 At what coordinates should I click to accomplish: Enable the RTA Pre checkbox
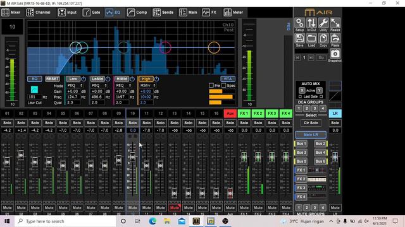(211, 85)
